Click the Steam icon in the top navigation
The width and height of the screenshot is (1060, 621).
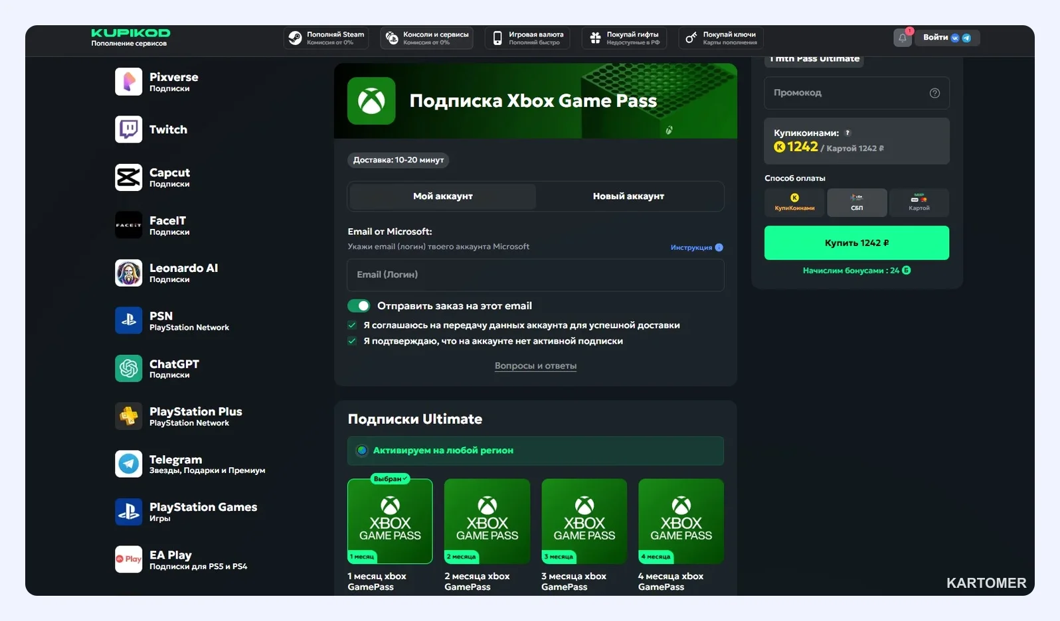(295, 38)
